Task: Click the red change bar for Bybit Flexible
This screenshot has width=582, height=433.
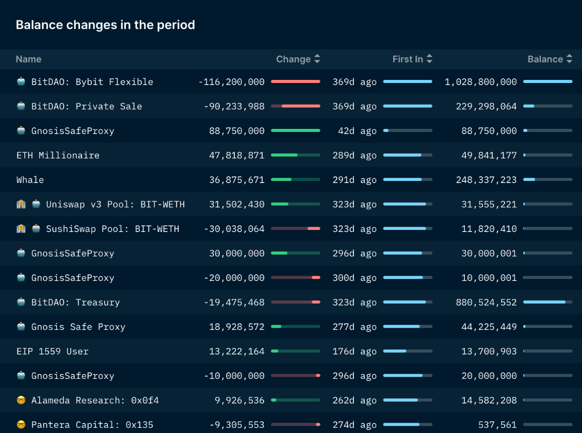Action: [x=295, y=81]
